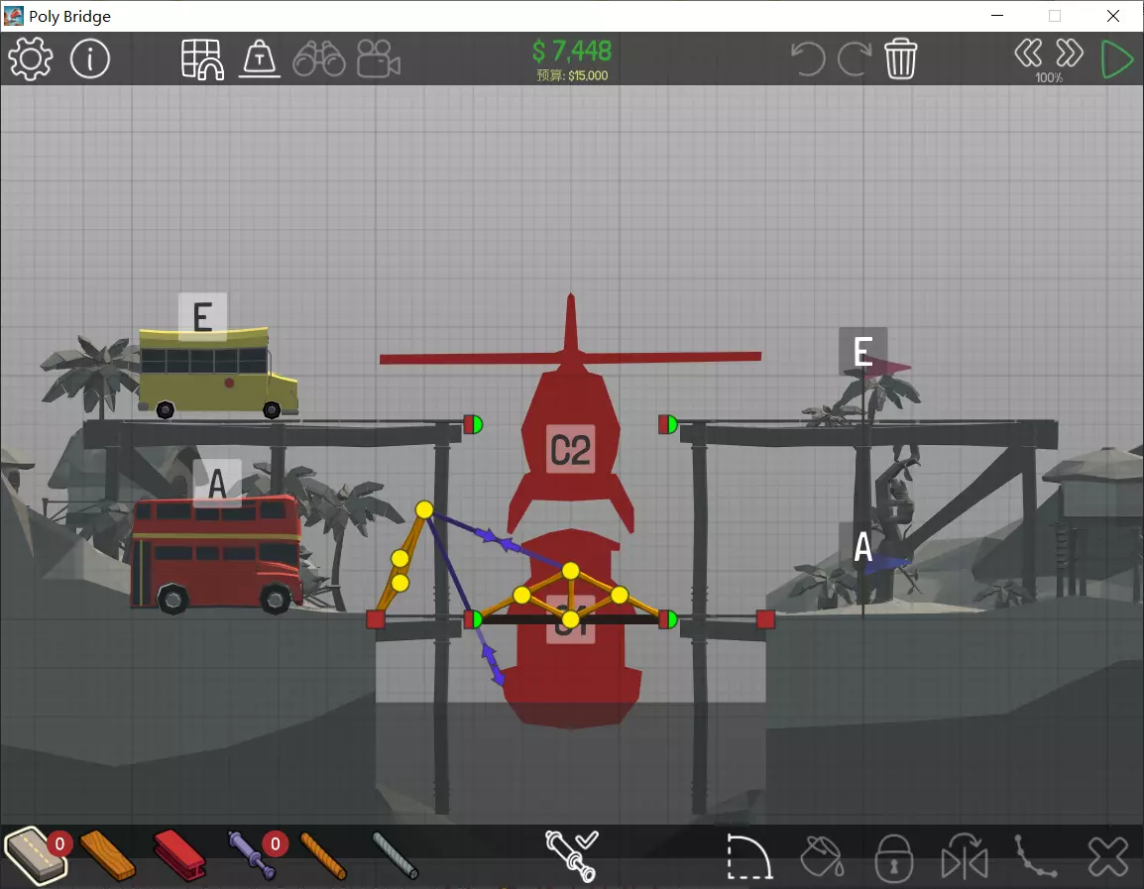Select the road material

[35, 854]
